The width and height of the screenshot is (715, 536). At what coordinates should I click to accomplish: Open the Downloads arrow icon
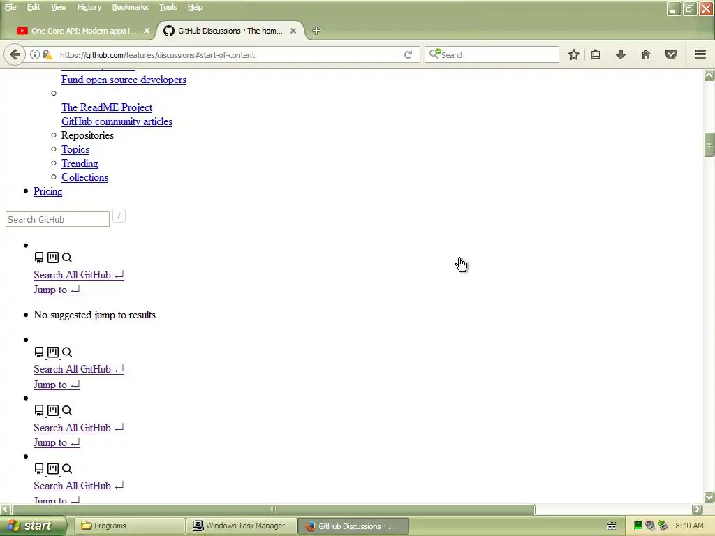(x=621, y=54)
